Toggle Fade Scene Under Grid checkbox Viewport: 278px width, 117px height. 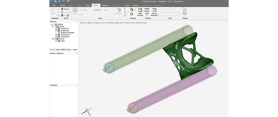161,13
